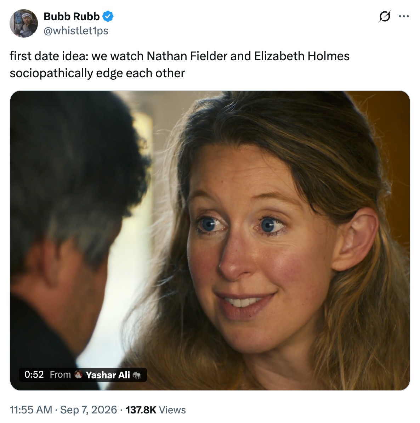This screenshot has height=423, width=420.
Task: Click the blue verified checkmark badge
Action: [108, 16]
